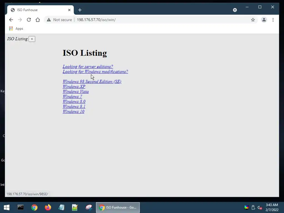Open the notepad-style taskbar app icon
The width and height of the screenshot is (284, 213).
coord(61,207)
